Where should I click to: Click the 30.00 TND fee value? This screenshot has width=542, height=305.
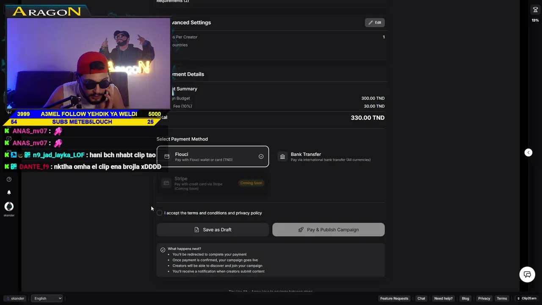tap(374, 106)
